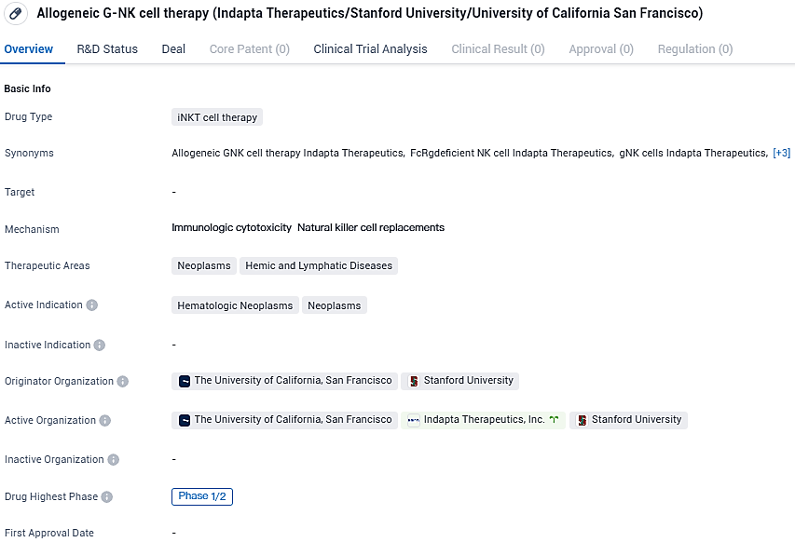This screenshot has height=542, width=795.
Task: Click info icon next to Active Indication
Action: 92,305
